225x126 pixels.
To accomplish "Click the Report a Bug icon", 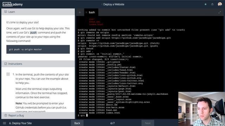I will 6,115.
